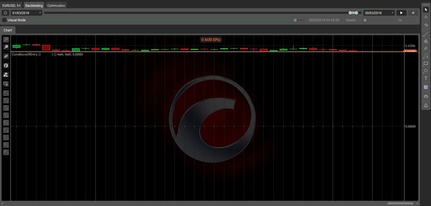The width and height of the screenshot is (431, 206).
Task: Start the backtest with play button
Action: pos(401,13)
